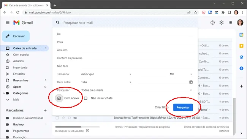The height and width of the screenshot is (139, 247).
Task: Open the Pocket extension icon
Action: pyautogui.click(x=204, y=12)
